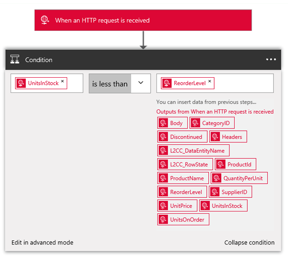Insert the L2CC_DataEntityName token
Image resolution: width=288 pixels, height=257 pixels.
coord(193,151)
